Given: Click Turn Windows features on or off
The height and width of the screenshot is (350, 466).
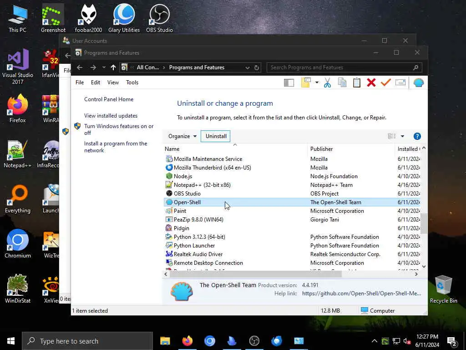Looking at the screenshot, I should [119, 129].
